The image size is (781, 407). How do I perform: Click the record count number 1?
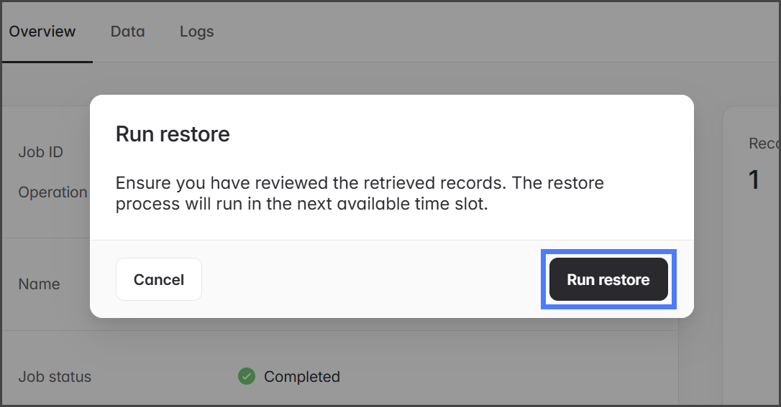[754, 179]
